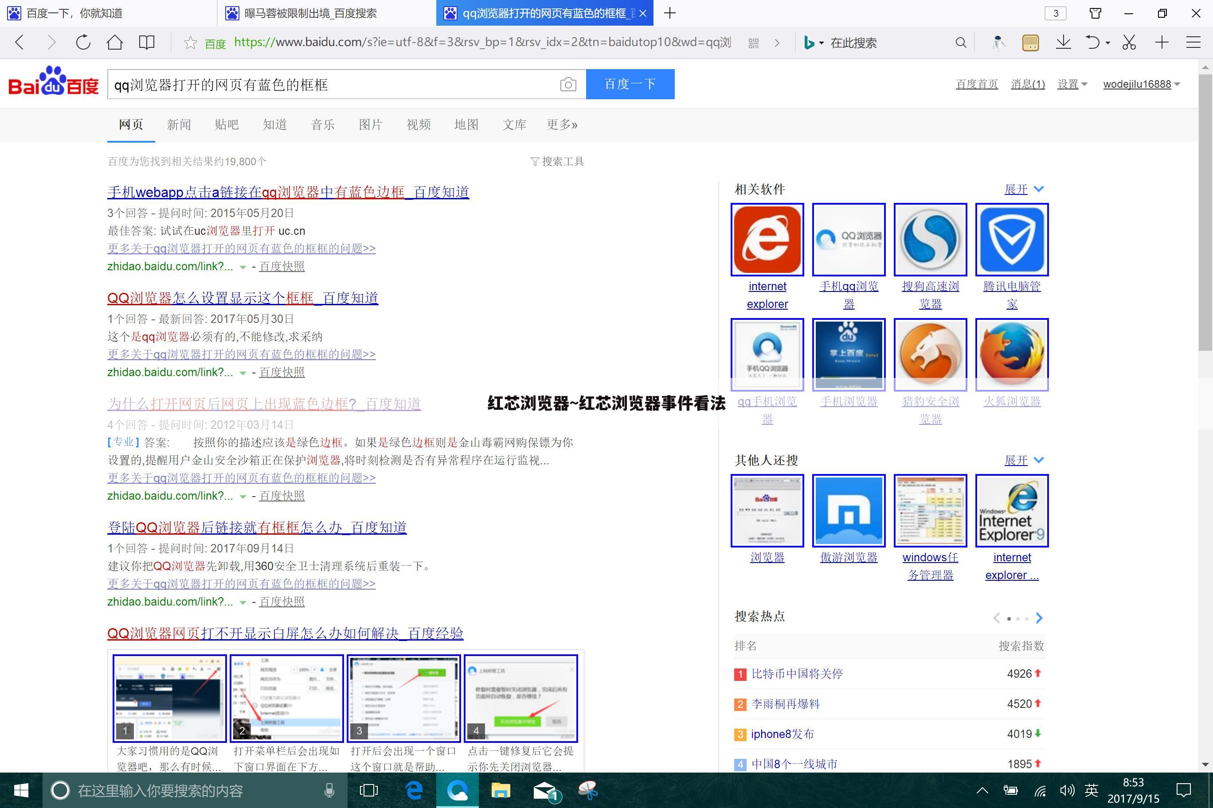The width and height of the screenshot is (1213, 808).
Task: Go back with the browser back arrow
Action: tap(20, 42)
